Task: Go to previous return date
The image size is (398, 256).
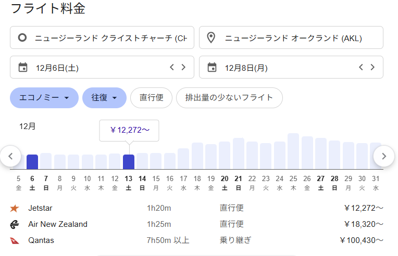Action: (361, 67)
